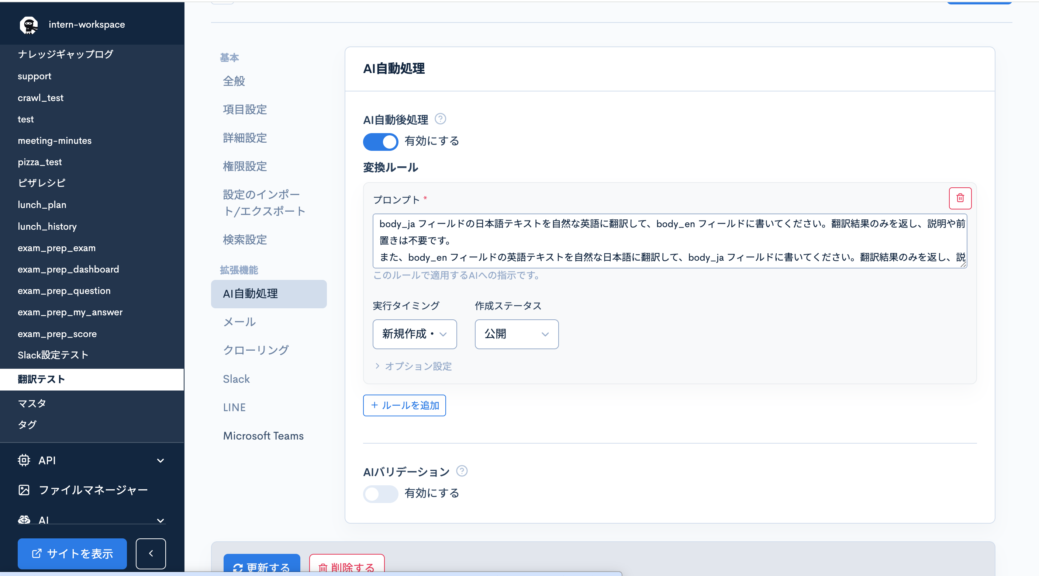Open マスタ in the sidebar
This screenshot has height=576, width=1039.
[31, 403]
